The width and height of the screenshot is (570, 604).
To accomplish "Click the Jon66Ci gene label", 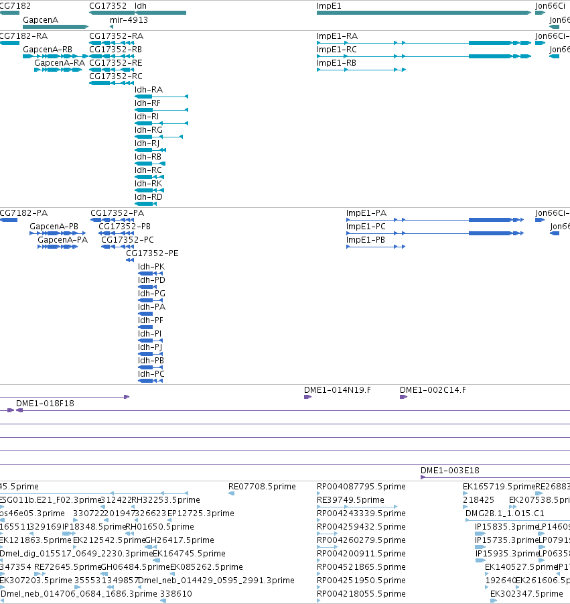I will pyautogui.click(x=551, y=6).
